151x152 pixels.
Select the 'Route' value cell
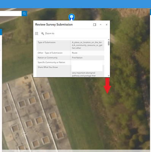(87, 53)
